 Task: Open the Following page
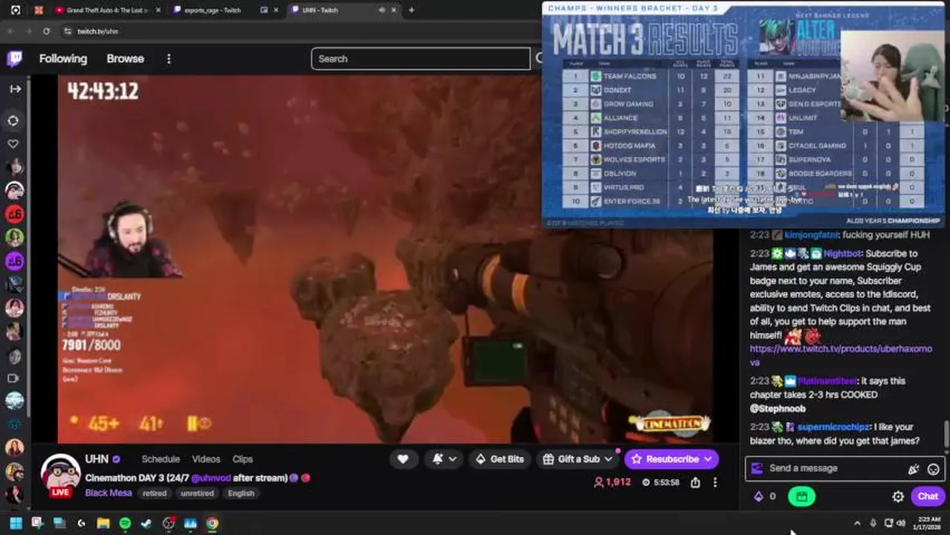click(63, 59)
